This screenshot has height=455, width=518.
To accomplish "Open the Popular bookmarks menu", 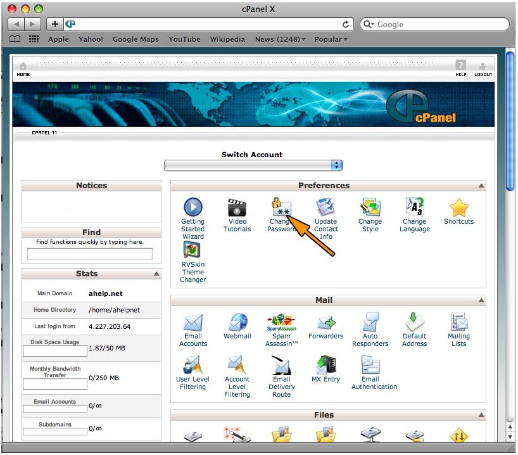I will click(x=331, y=39).
